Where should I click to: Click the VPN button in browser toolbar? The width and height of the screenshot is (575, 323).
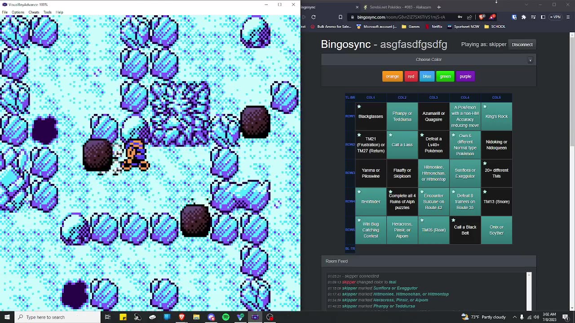(x=555, y=17)
